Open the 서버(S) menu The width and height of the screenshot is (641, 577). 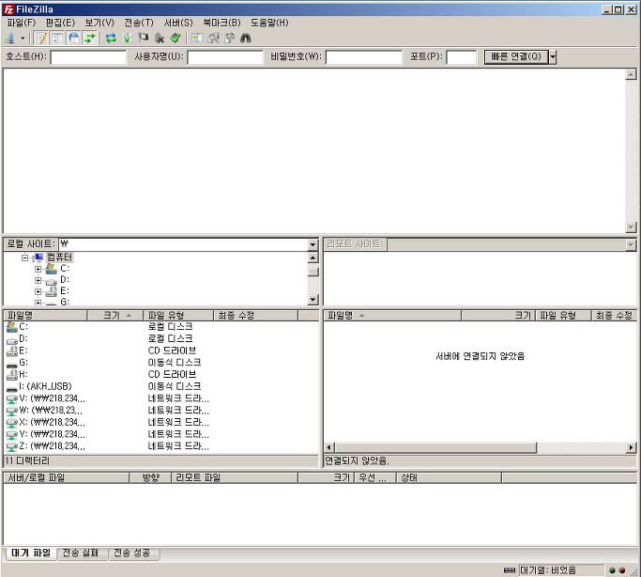point(178,23)
